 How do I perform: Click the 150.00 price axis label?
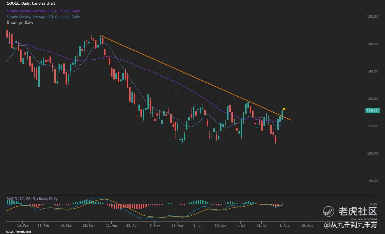pos(373,17)
